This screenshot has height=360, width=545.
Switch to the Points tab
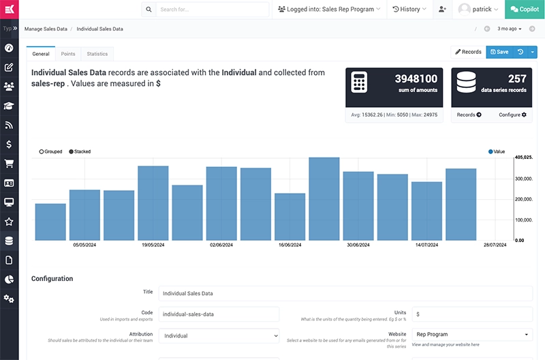click(68, 53)
